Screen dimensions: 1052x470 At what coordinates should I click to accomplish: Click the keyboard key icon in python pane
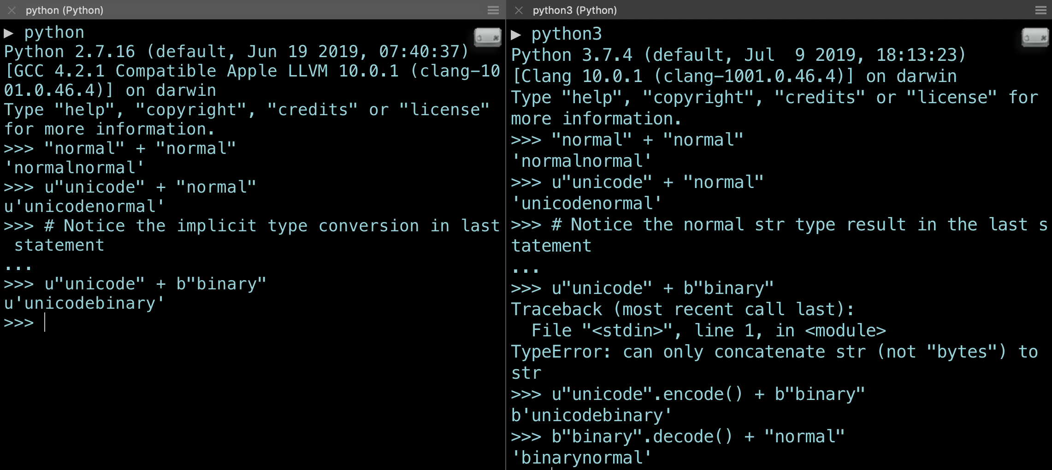point(487,37)
